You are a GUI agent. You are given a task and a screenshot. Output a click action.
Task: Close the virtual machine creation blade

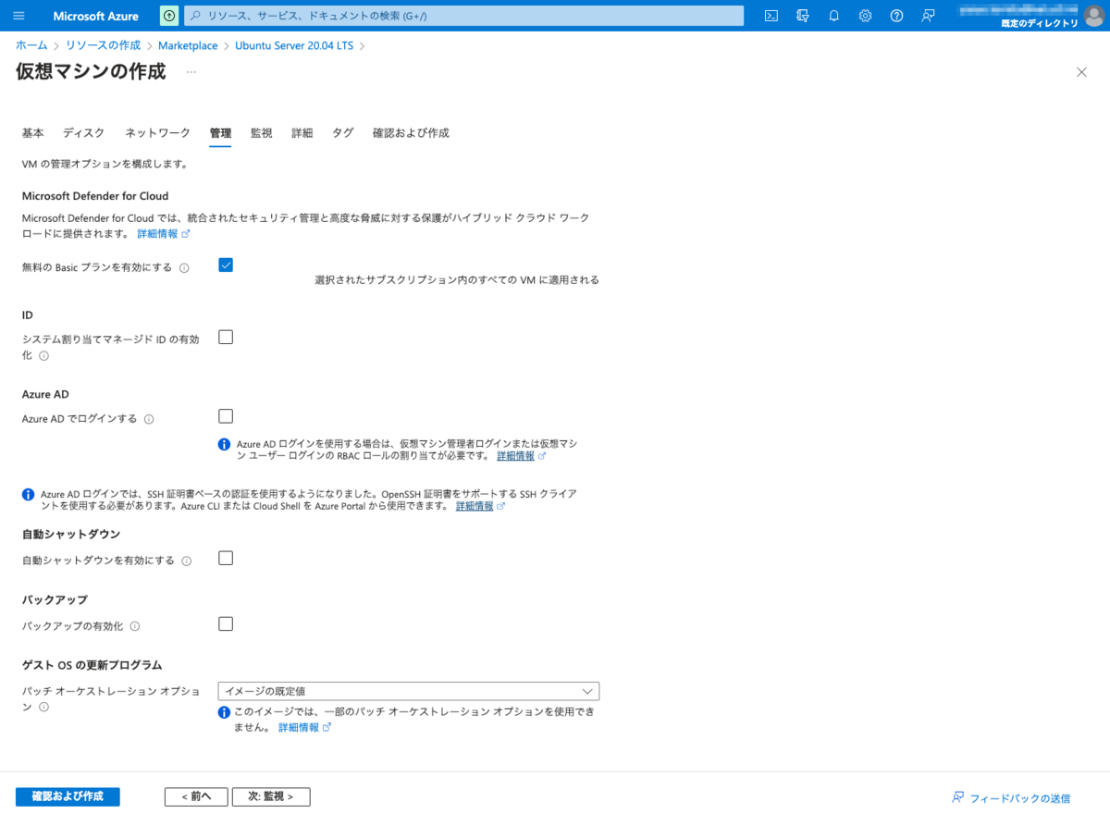point(1081,72)
